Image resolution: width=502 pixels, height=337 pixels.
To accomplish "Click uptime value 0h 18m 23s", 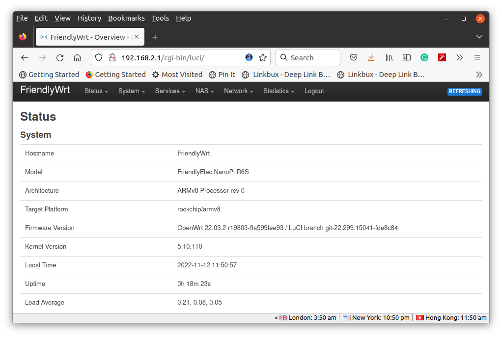I will click(x=194, y=284).
